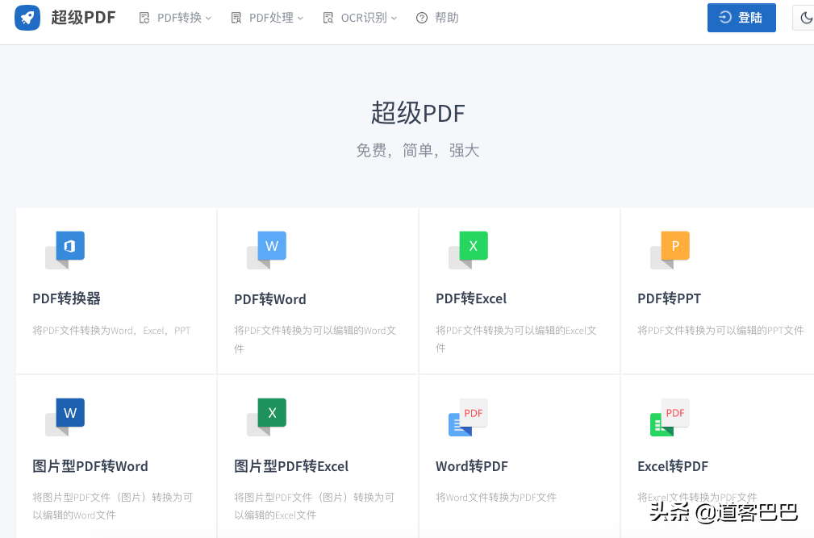The height and width of the screenshot is (538, 814).
Task: Click the PDF转换 document icon in navbar
Action: coord(144,19)
